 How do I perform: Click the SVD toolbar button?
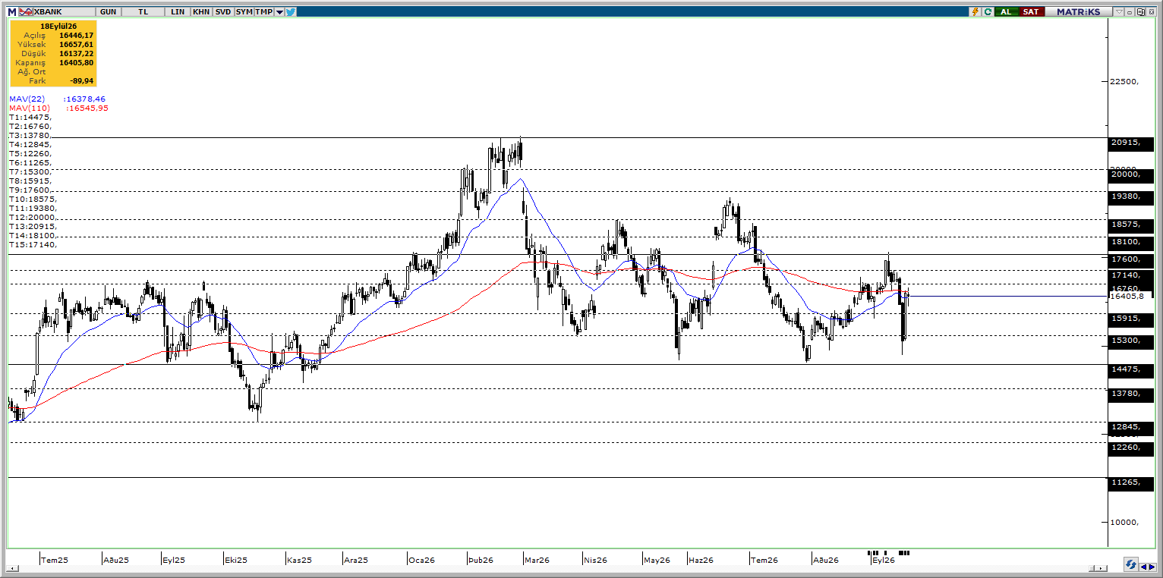223,12
